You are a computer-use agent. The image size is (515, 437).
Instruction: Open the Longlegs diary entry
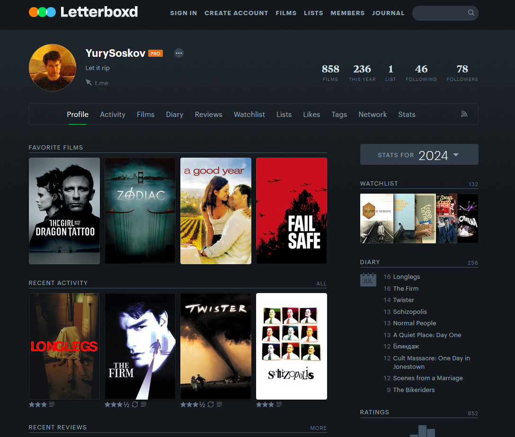[407, 276]
